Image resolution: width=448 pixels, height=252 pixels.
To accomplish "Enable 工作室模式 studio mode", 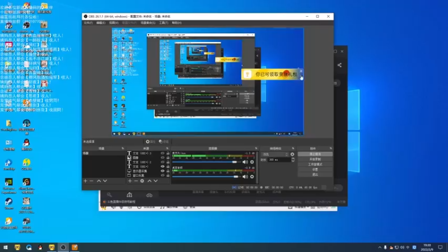I will 315,164.
